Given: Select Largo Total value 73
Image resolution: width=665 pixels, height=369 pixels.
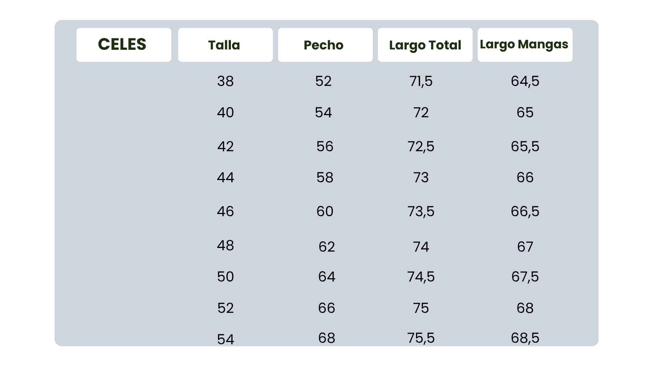Looking at the screenshot, I should (421, 177).
